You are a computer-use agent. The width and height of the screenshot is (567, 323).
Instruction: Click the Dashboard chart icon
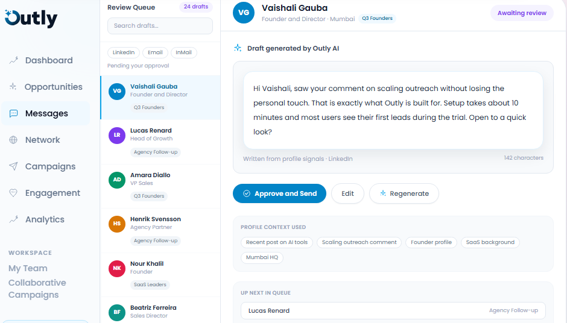13,60
